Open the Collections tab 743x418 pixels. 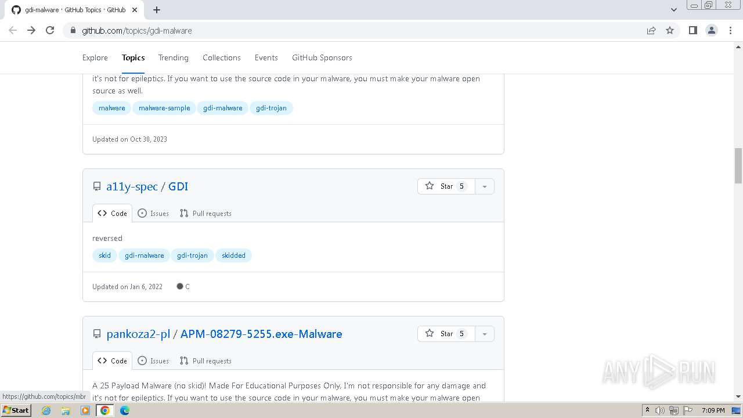click(x=222, y=57)
